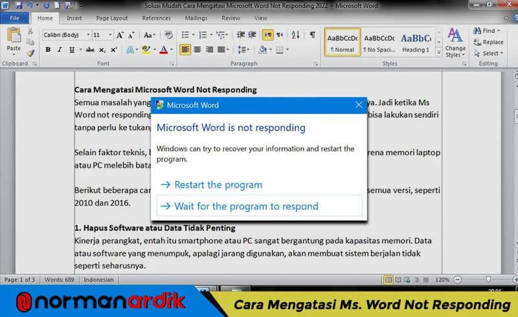Select the Format Painter brush icon
This screenshot has height=317, width=518.
click(x=30, y=53)
